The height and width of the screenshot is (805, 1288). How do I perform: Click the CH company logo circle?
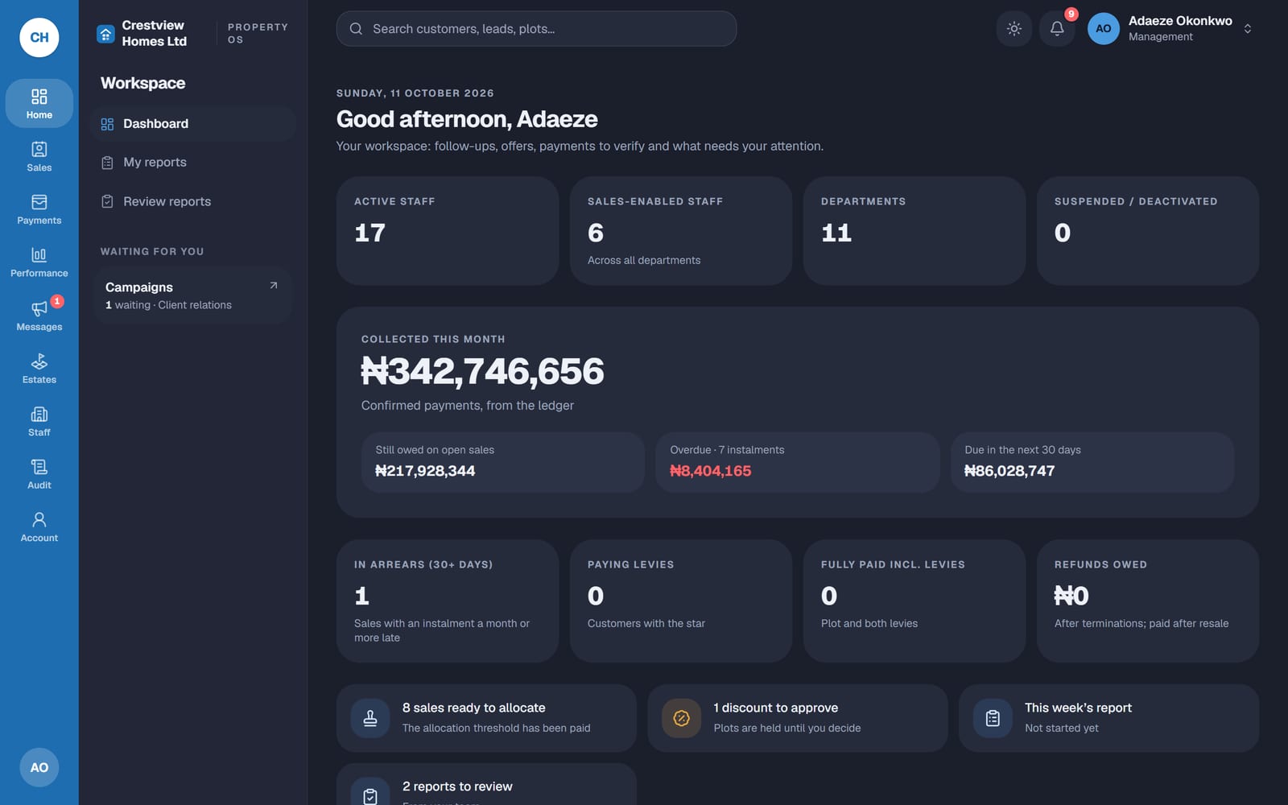point(39,37)
